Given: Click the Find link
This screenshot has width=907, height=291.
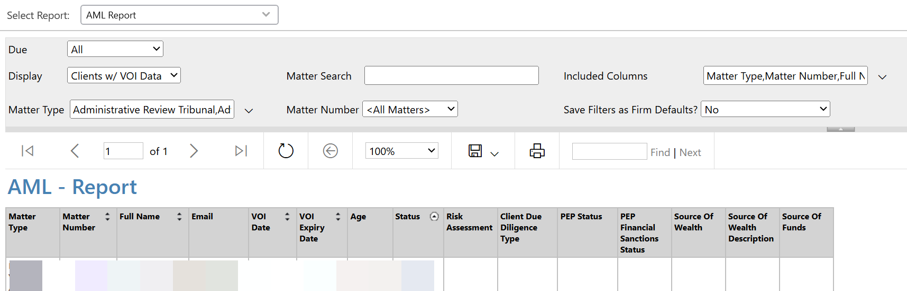Looking at the screenshot, I should pos(660,152).
